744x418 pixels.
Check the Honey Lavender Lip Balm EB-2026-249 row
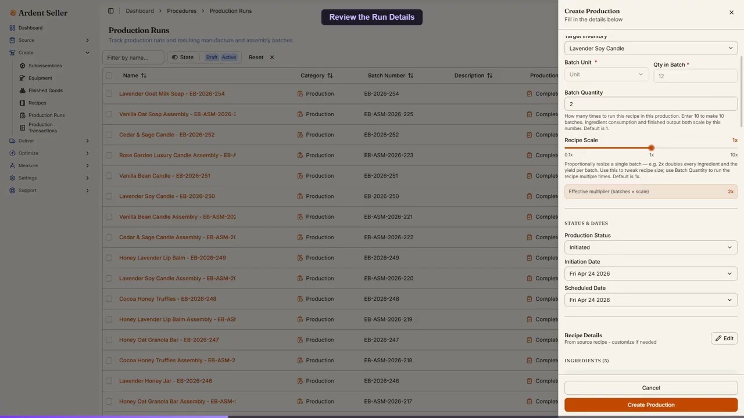pyautogui.click(x=109, y=258)
